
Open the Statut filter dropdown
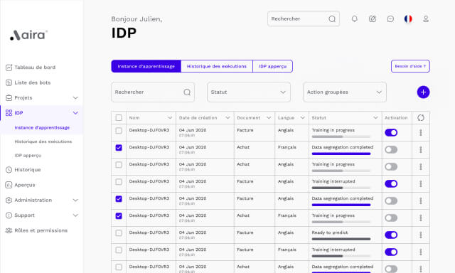coord(249,92)
